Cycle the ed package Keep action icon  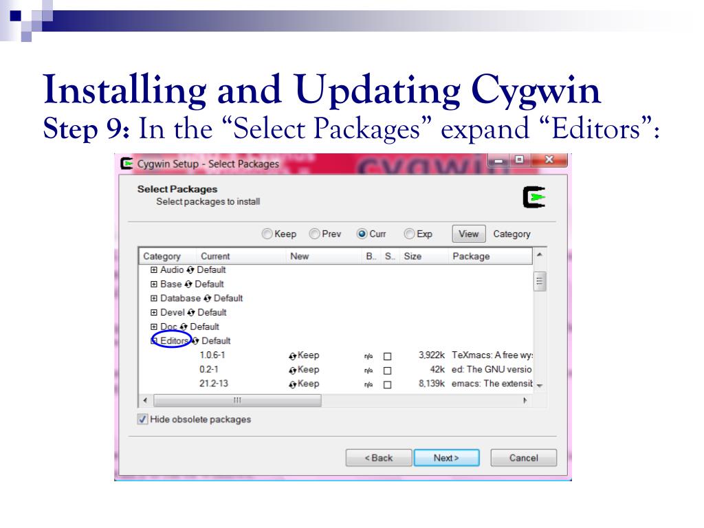[293, 371]
